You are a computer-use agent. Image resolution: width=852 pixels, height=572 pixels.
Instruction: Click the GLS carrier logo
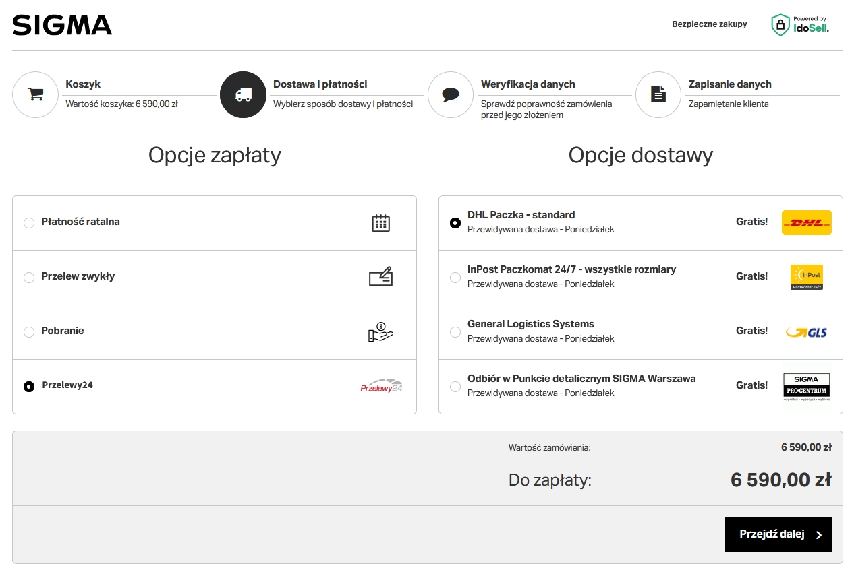click(x=806, y=331)
